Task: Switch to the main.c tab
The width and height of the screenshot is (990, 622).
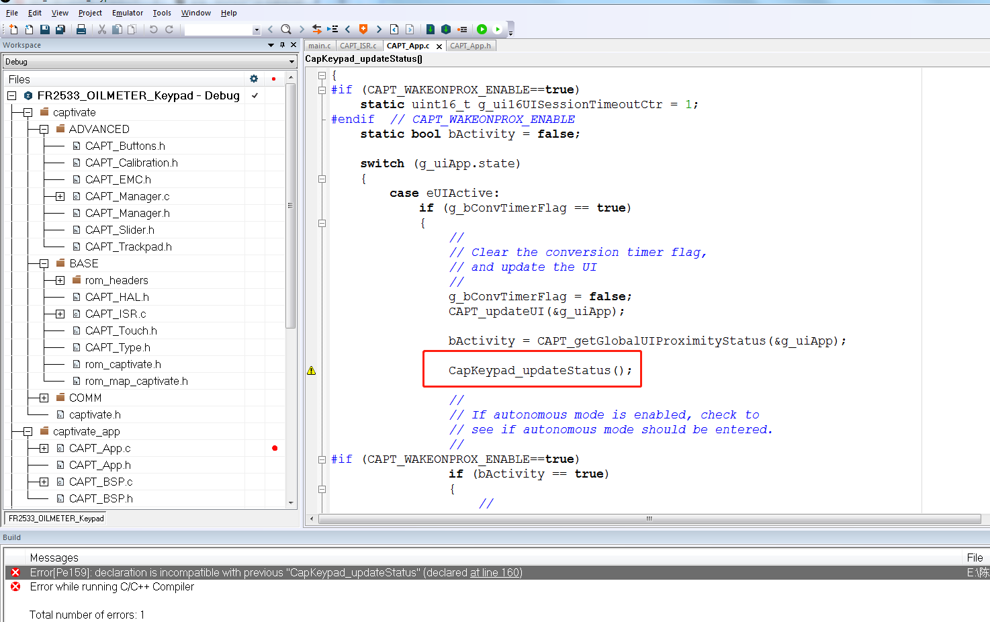Action: point(320,46)
